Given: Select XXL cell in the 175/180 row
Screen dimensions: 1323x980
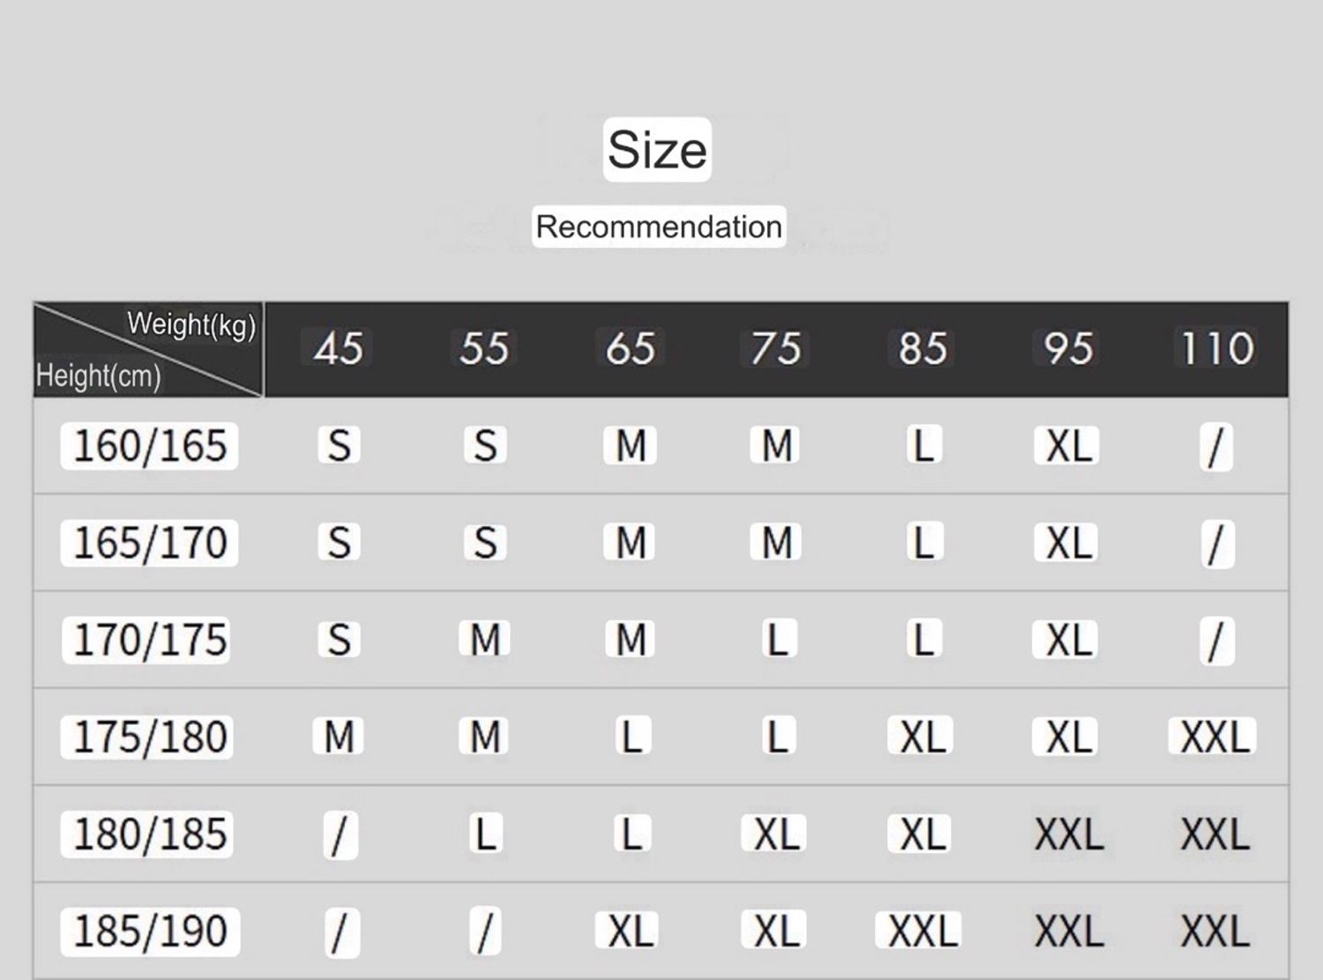Looking at the screenshot, I should point(1215,737).
